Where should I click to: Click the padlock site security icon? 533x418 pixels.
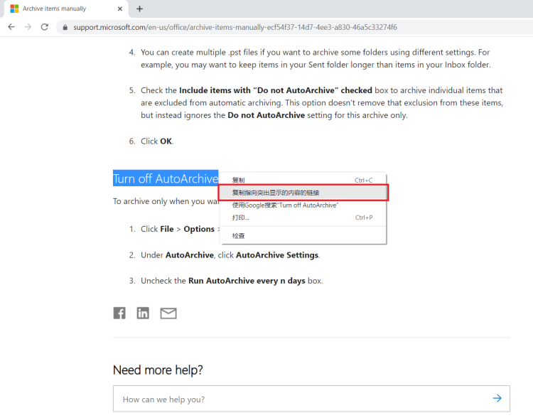pos(65,28)
